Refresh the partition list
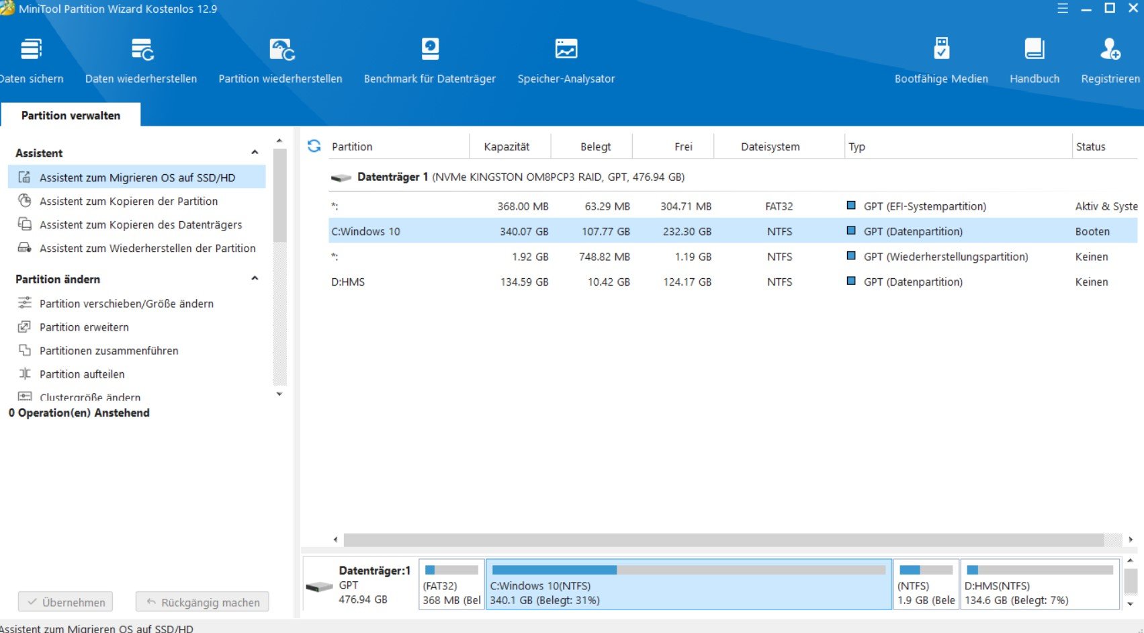1144x633 pixels. [314, 146]
